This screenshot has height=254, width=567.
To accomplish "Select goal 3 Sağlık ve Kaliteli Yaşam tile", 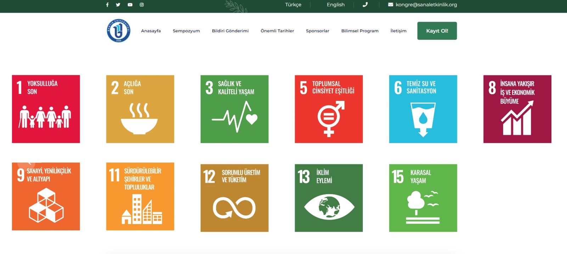I will click(235, 109).
